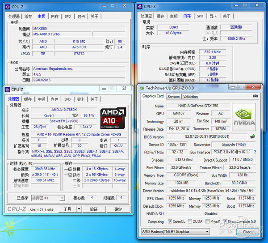
Task: Toggle the OpenCL checkbox
Action: tap(169, 222)
